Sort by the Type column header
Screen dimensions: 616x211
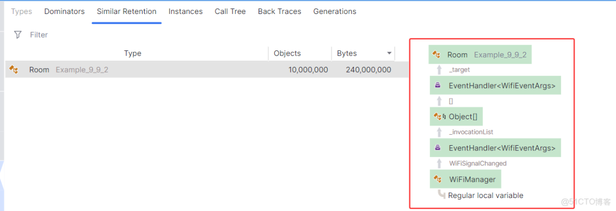(132, 53)
